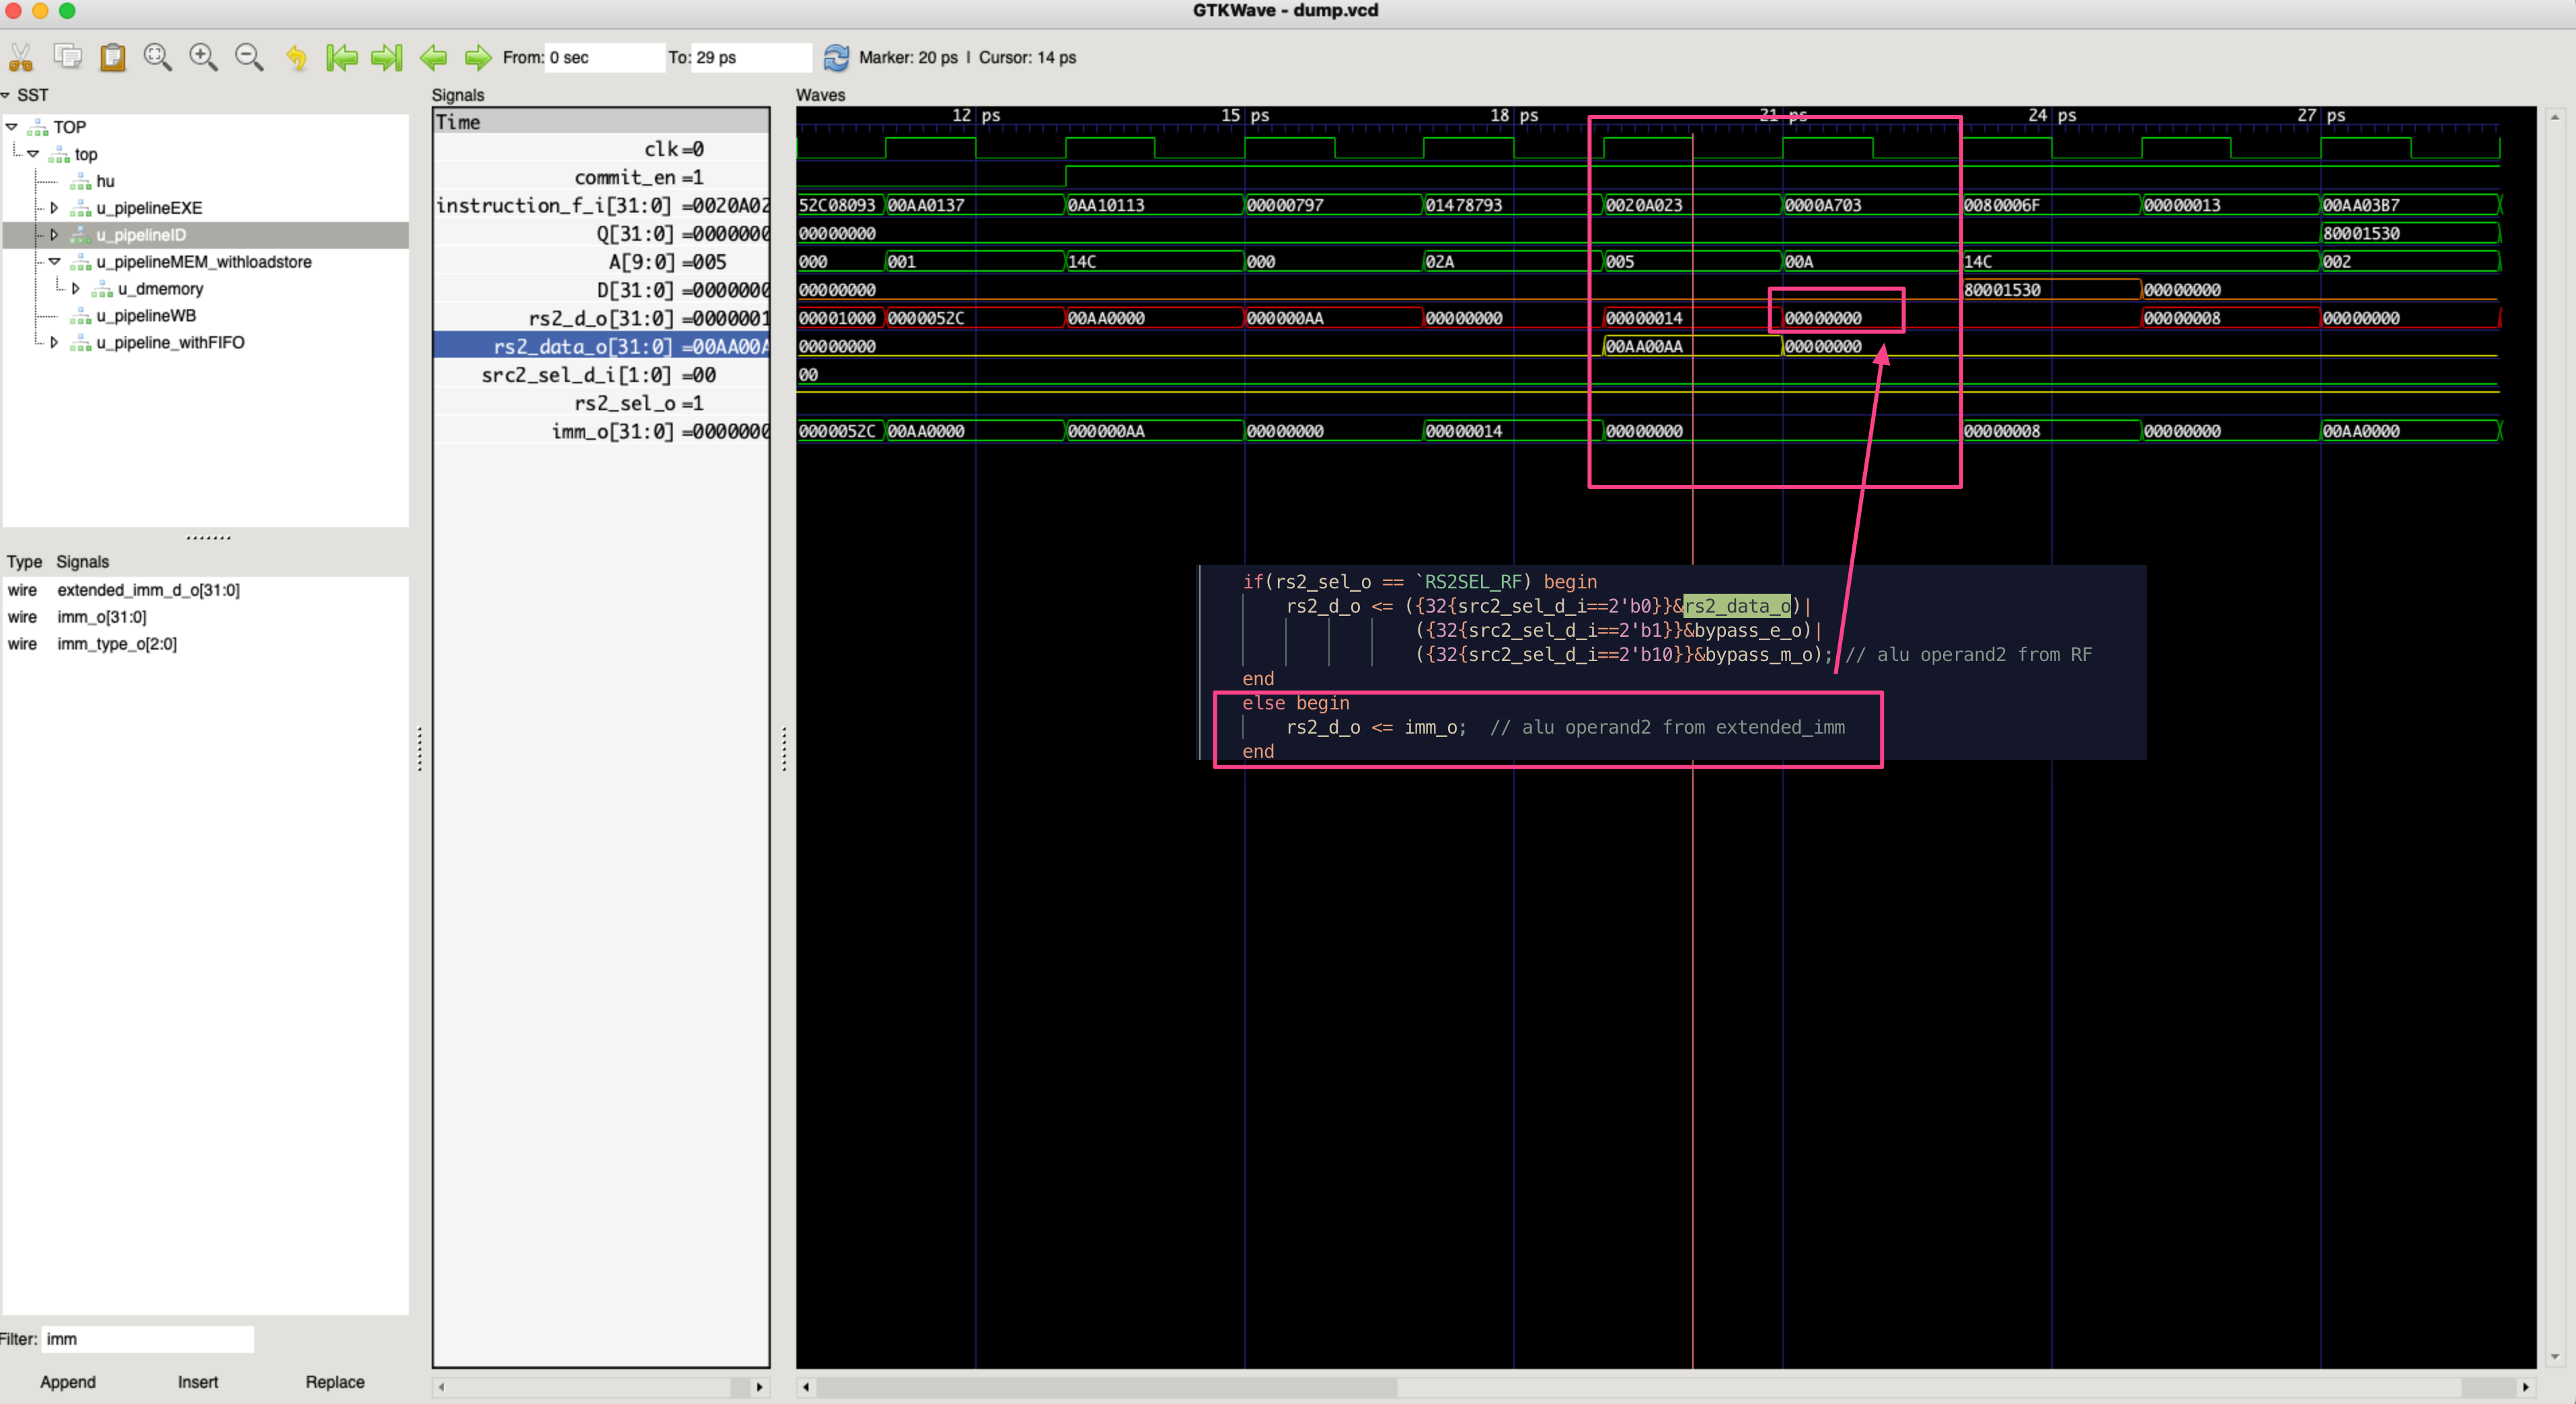Expand the u_dmemory node

[x=76, y=289]
